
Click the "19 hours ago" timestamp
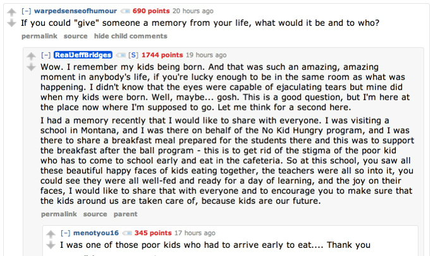[x=206, y=55]
